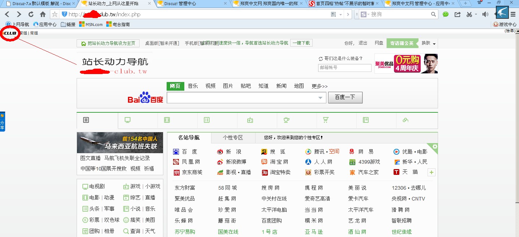This screenshot has height=237, width=519.
Task: Reload the page with the refresh icon
Action: pos(31,14)
